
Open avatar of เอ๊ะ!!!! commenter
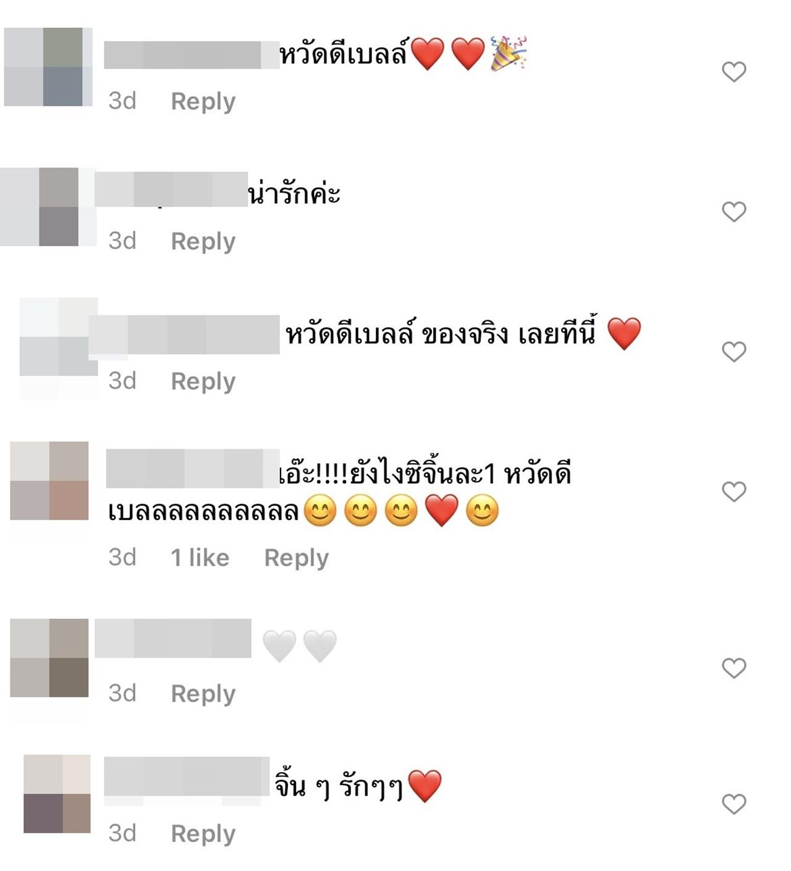coord(49,480)
